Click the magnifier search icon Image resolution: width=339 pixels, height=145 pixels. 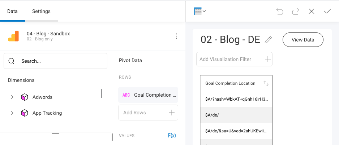12,61
